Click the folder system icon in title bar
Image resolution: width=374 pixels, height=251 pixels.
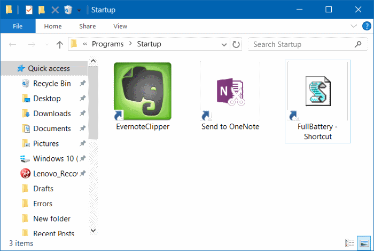click(x=9, y=10)
